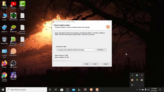Open OneDrive cloud icon in system tray
This screenshot has width=164, height=92.
pos(143,90)
